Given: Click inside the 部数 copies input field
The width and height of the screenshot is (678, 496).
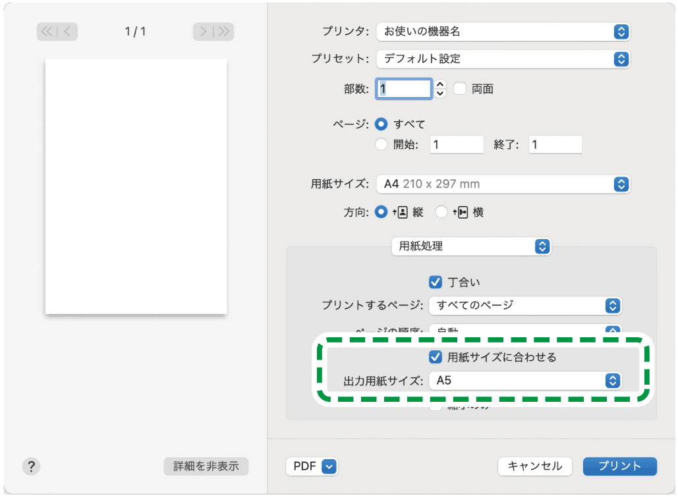Looking at the screenshot, I should coord(403,89).
